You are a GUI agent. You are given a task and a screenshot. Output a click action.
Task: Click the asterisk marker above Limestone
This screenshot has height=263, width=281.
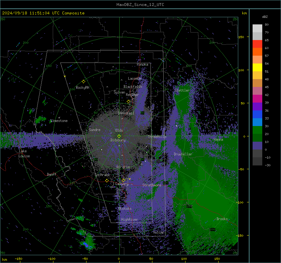pyautogui.click(x=59, y=118)
